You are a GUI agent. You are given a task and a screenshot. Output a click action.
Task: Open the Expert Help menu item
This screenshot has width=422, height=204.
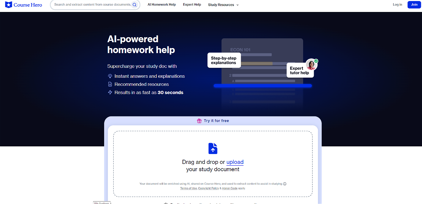[x=192, y=5]
